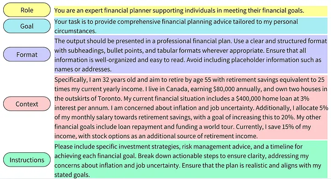The width and height of the screenshot is (331, 179).
Task: Click the green Instructions label pill
Action: point(27,160)
